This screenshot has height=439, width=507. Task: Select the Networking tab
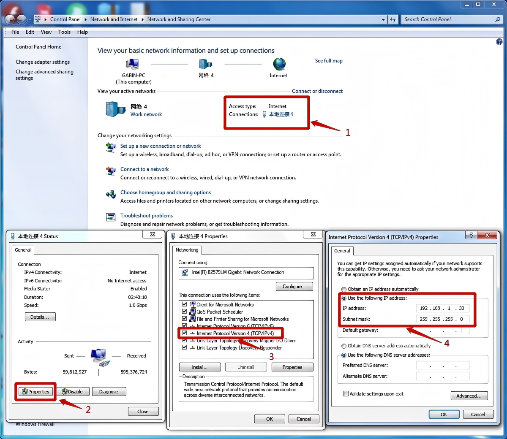tap(187, 250)
